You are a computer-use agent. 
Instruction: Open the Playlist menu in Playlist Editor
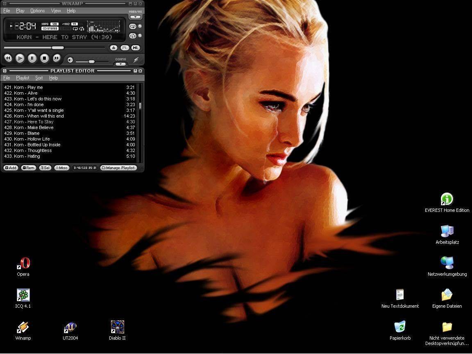[x=23, y=78]
